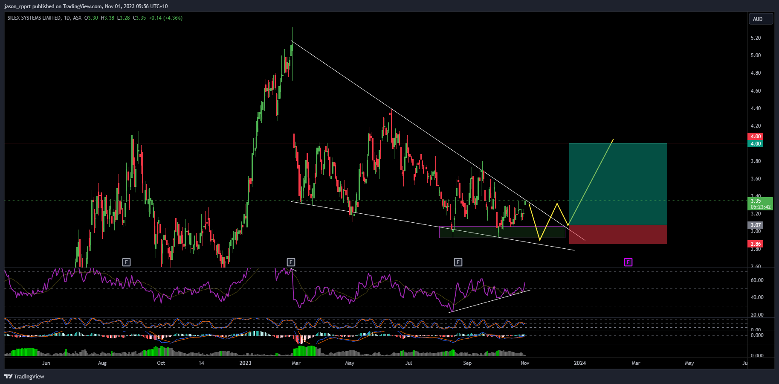This screenshot has width=779, height=384.
Task: Click the ASX exchange label
Action: click(x=77, y=18)
